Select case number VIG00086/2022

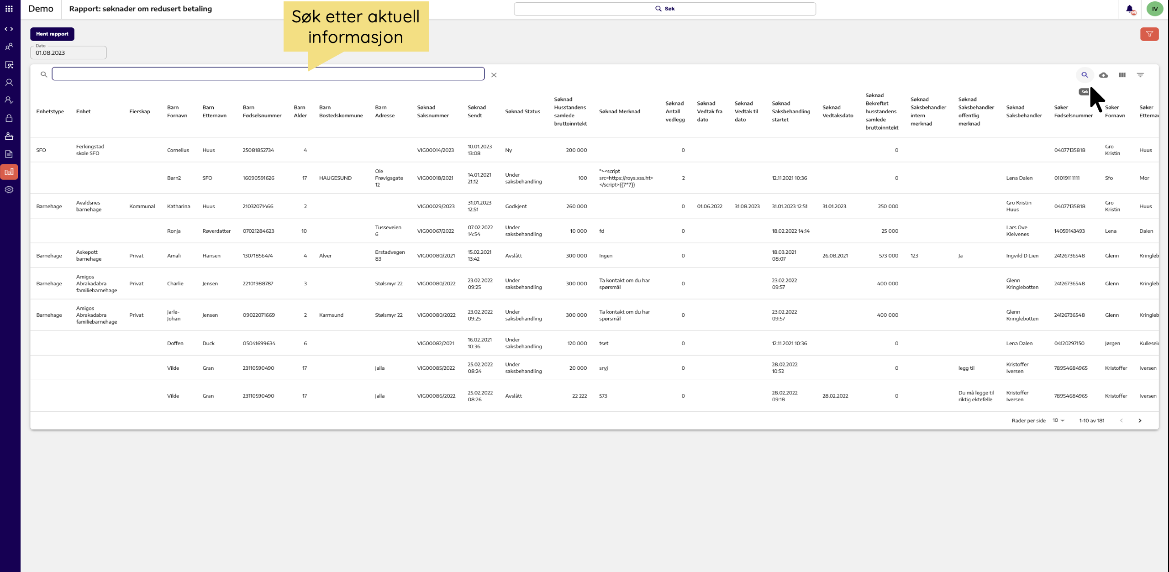[436, 396]
